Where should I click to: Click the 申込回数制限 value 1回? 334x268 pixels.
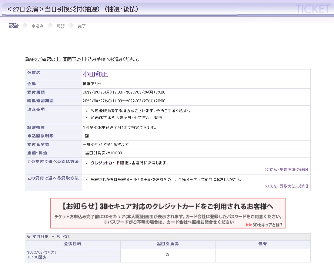pos(86,136)
